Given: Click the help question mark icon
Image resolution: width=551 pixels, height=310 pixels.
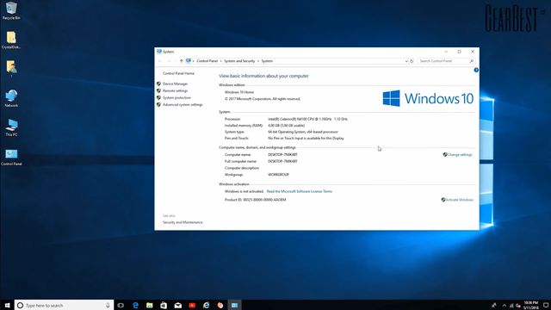Looking at the screenshot, I should coord(476,71).
